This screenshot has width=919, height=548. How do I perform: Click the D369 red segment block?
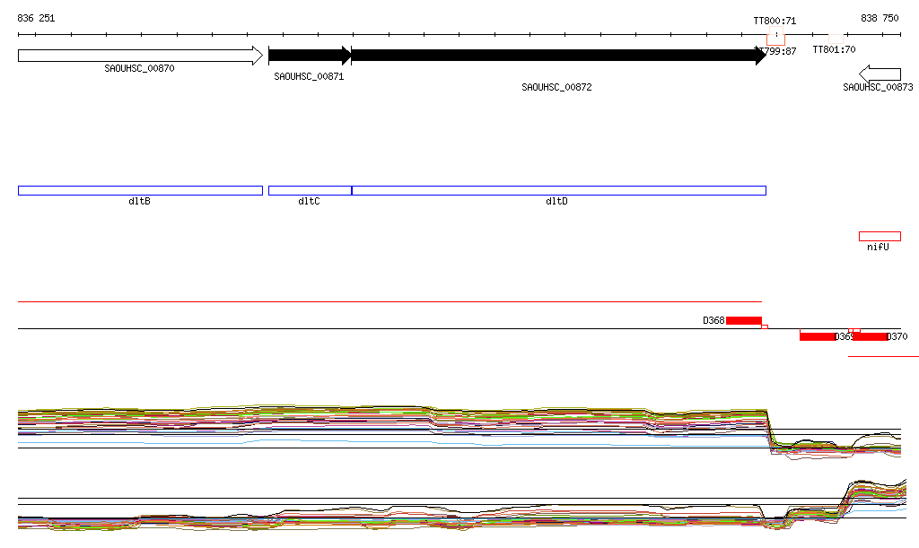click(x=817, y=336)
